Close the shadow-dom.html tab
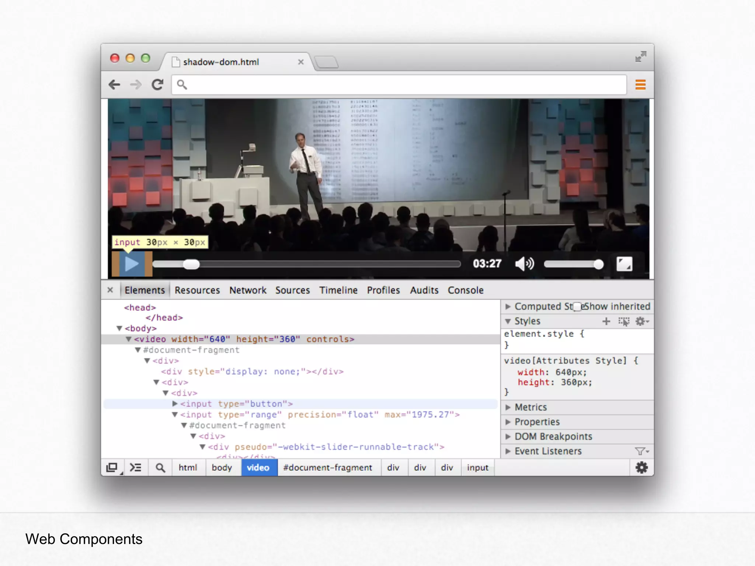This screenshot has width=755, height=566. click(x=301, y=62)
